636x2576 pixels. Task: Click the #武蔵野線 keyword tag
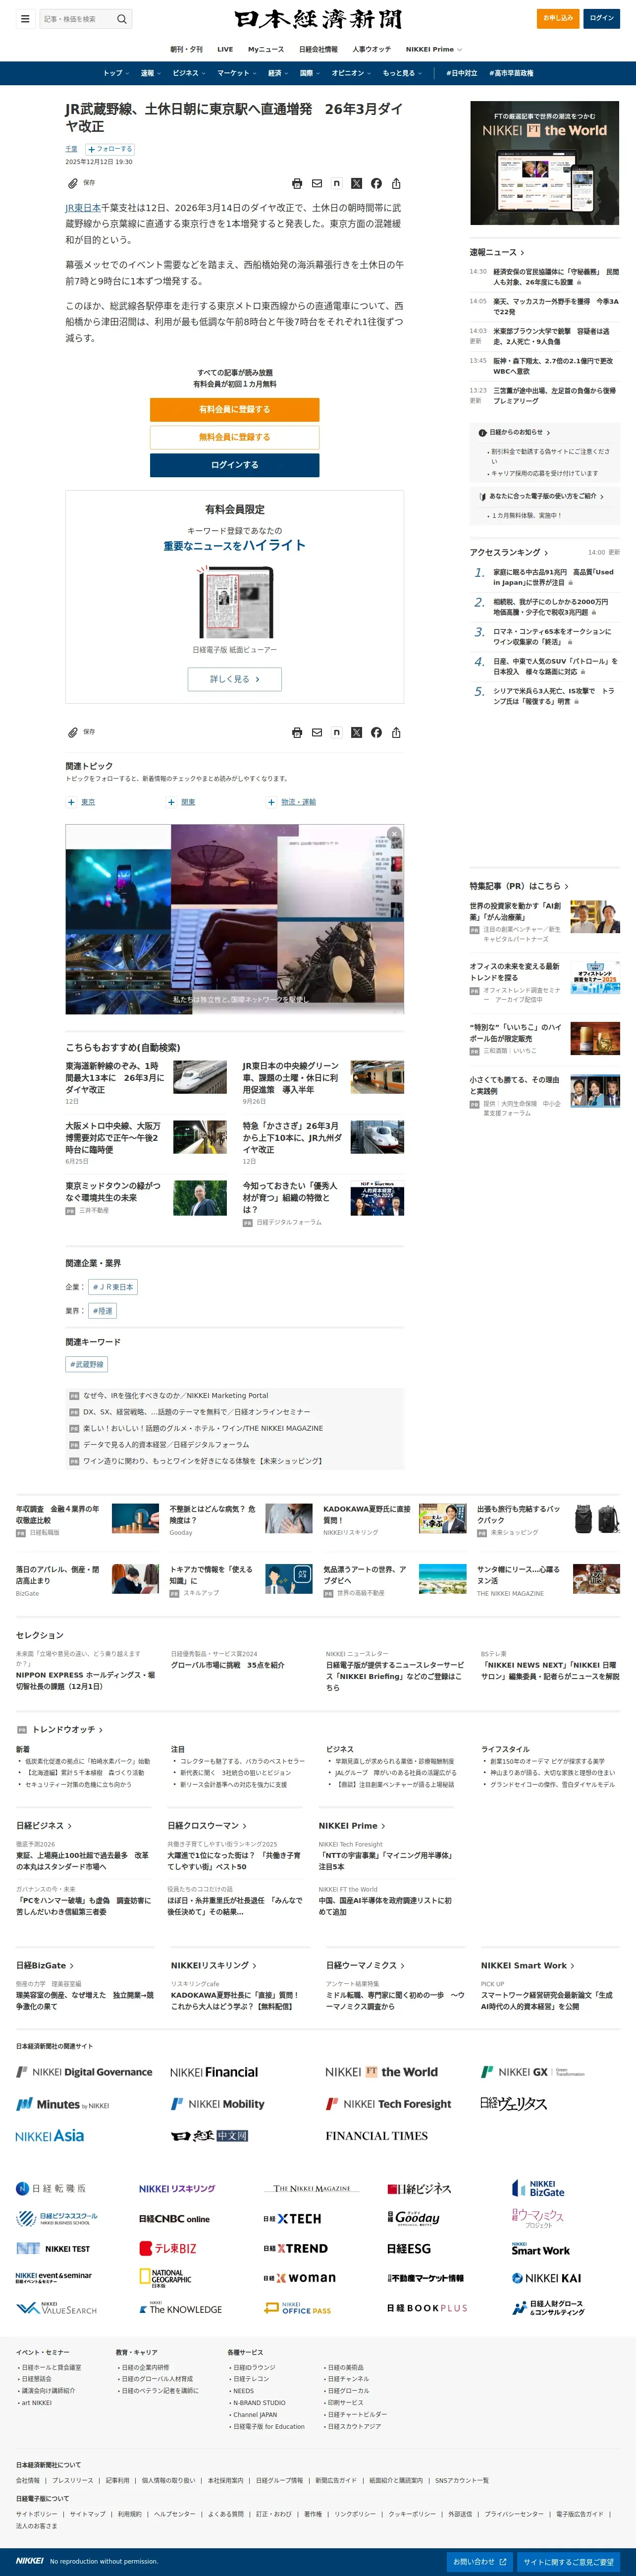[86, 1364]
